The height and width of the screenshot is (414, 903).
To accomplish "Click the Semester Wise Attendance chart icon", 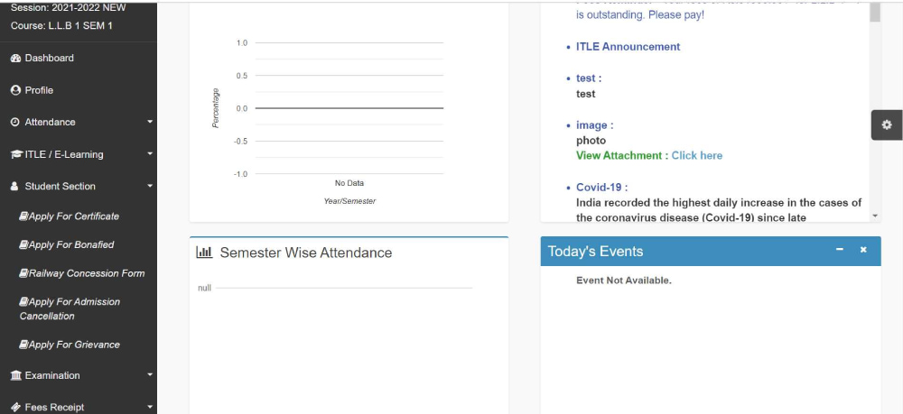I will click(204, 253).
